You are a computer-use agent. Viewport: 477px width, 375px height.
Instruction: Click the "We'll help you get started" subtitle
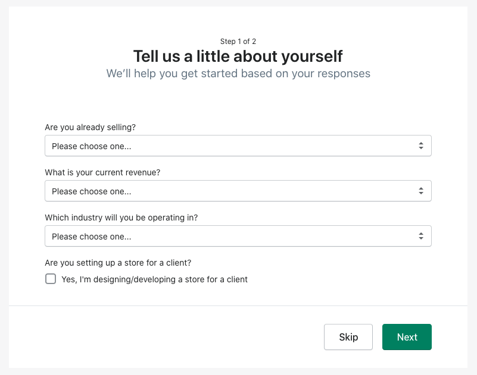238,74
